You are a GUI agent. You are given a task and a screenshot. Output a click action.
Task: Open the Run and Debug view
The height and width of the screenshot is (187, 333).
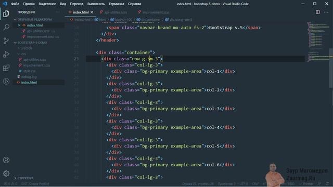[x=6, y=54]
